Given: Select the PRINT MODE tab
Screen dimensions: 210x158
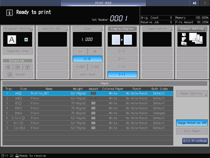Looking at the screenshot, I should tap(103, 3).
